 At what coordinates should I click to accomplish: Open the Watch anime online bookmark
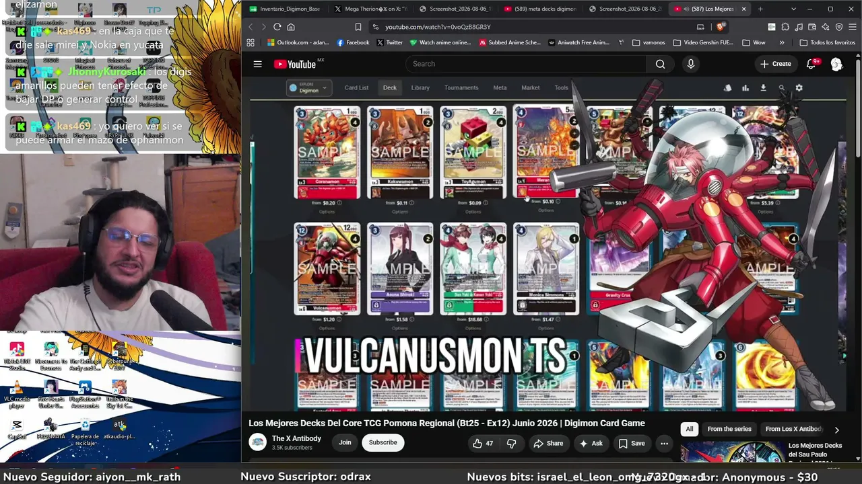coord(440,42)
